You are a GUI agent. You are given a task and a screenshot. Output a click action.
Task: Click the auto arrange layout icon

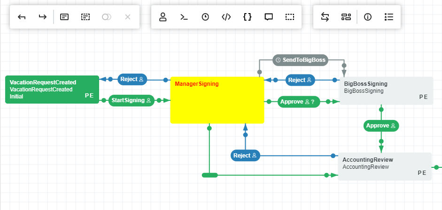tap(346, 17)
